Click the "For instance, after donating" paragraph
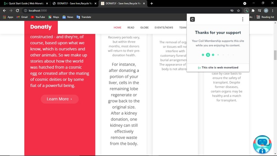 point(124,104)
